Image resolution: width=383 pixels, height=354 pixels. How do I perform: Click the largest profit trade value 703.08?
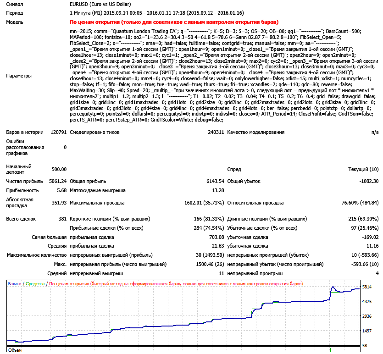coord(216,238)
